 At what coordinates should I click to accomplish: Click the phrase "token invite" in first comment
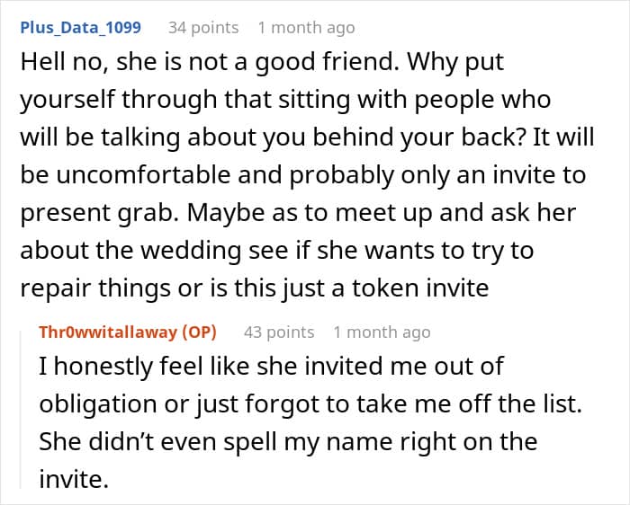420,288
